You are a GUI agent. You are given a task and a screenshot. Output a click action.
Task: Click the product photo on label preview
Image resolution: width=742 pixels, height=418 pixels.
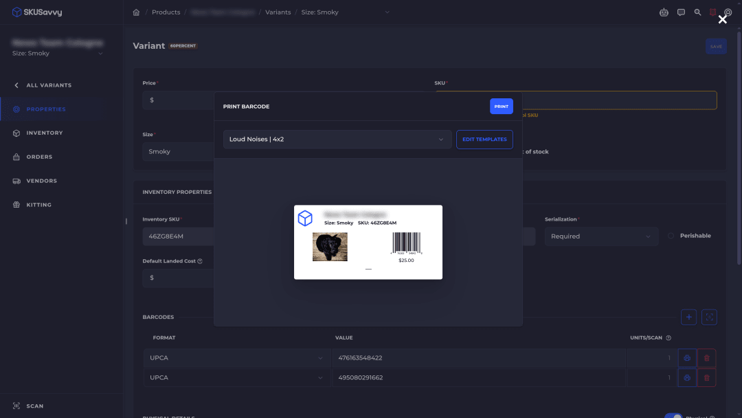click(330, 247)
